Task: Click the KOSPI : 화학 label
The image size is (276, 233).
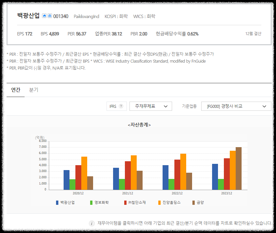Action: [116, 16]
